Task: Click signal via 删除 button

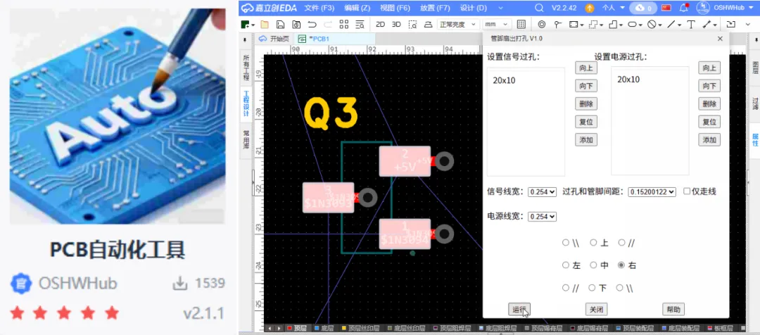Action: [x=586, y=103]
